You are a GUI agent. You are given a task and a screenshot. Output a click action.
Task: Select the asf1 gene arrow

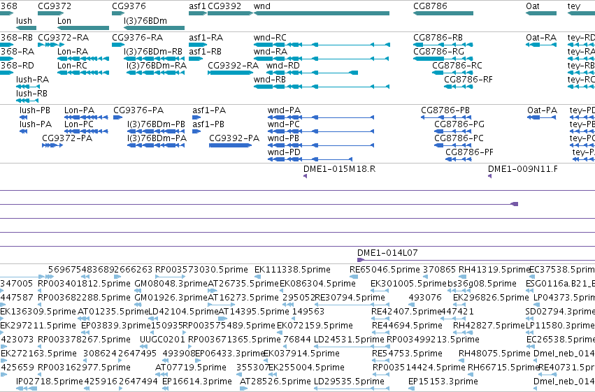(198, 13)
